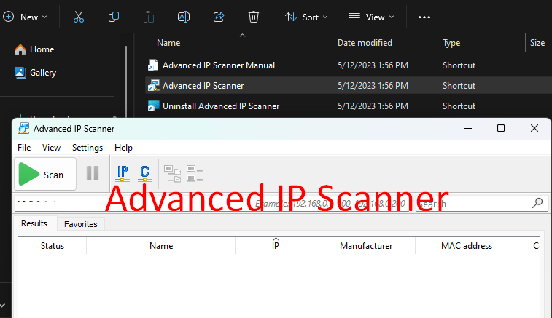Click the search magnifier icon
This screenshot has width=552, height=318.
click(537, 203)
